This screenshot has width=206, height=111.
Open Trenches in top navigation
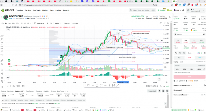[x=20, y=10]
